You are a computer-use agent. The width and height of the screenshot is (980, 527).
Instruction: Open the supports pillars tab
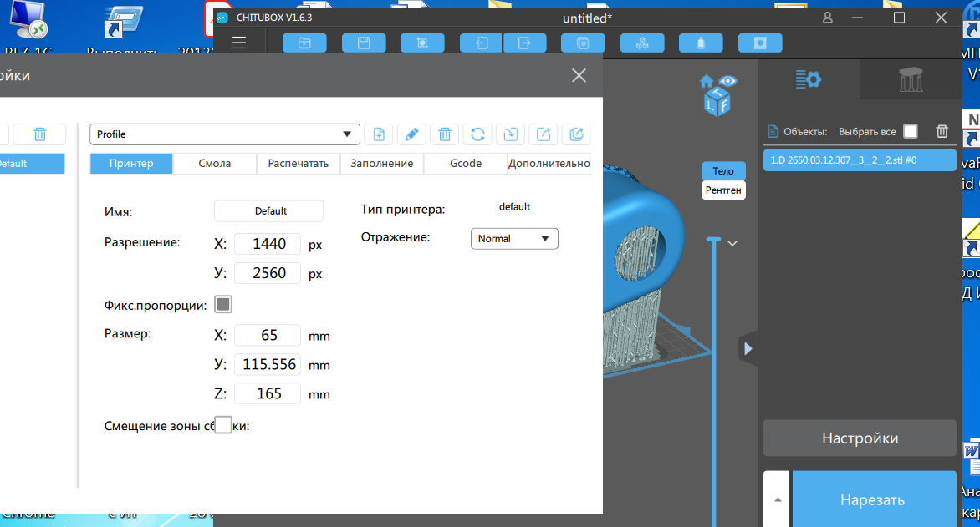click(x=911, y=79)
